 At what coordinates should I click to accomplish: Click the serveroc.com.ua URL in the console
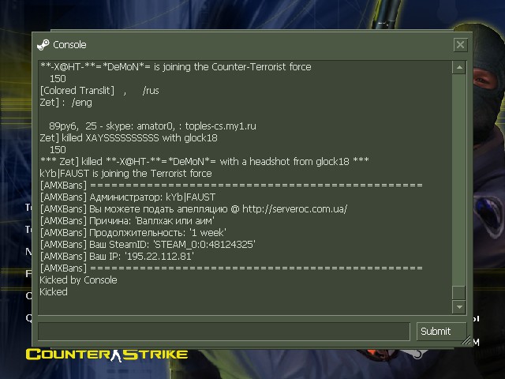pos(294,209)
